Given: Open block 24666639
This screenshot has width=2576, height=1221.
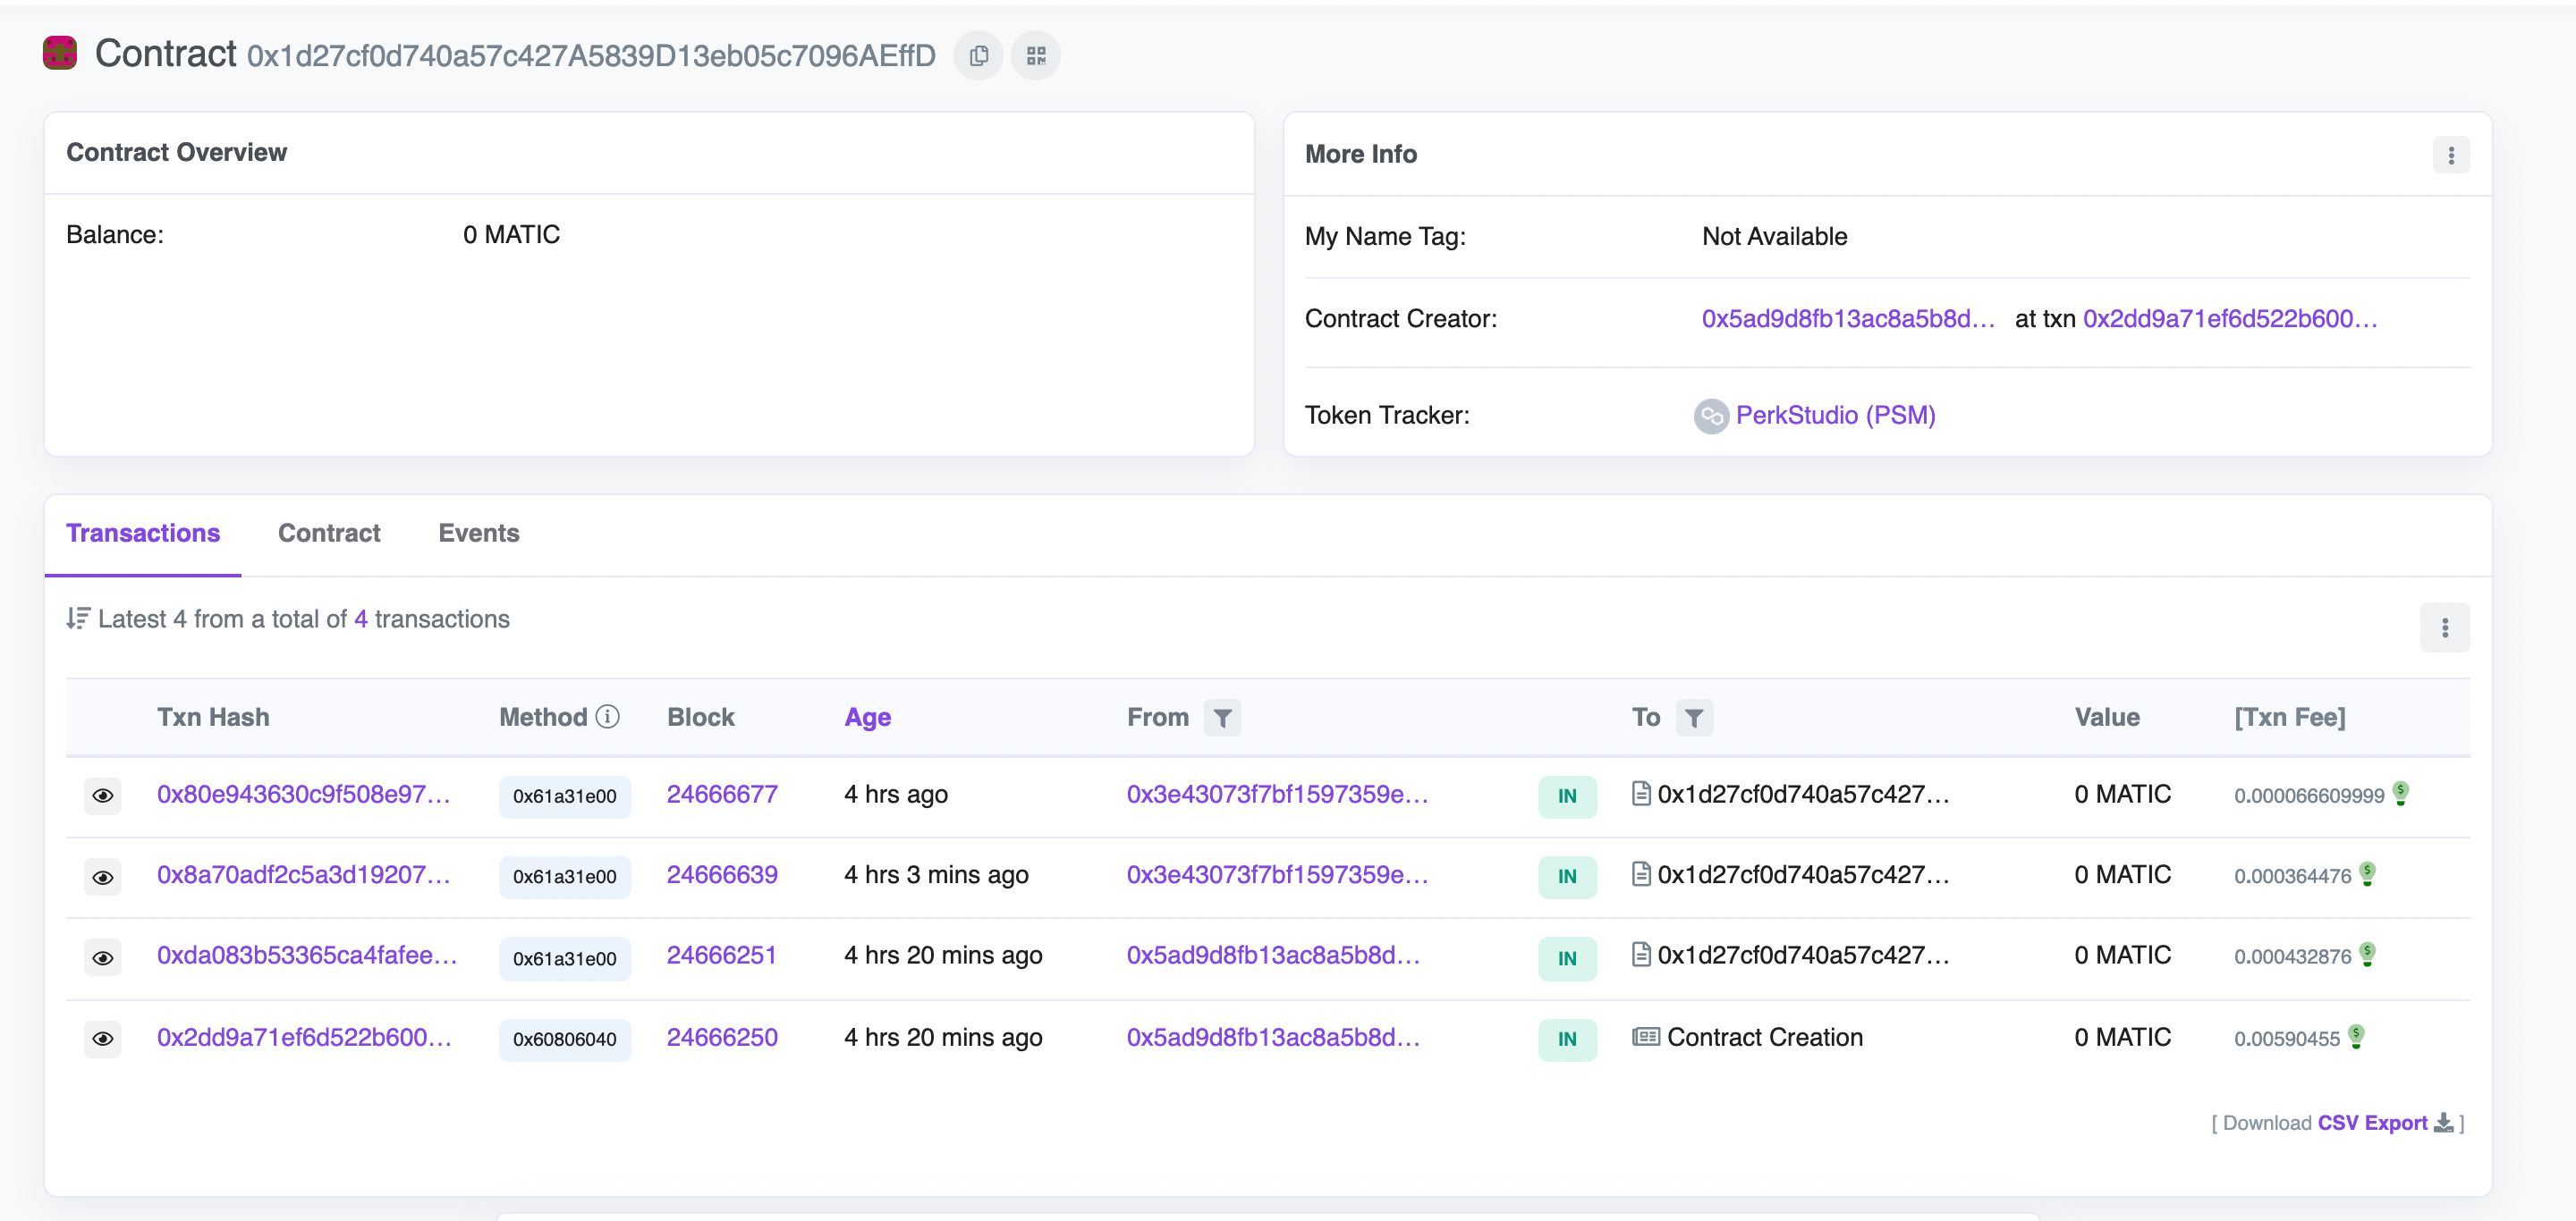Looking at the screenshot, I should 722,875.
